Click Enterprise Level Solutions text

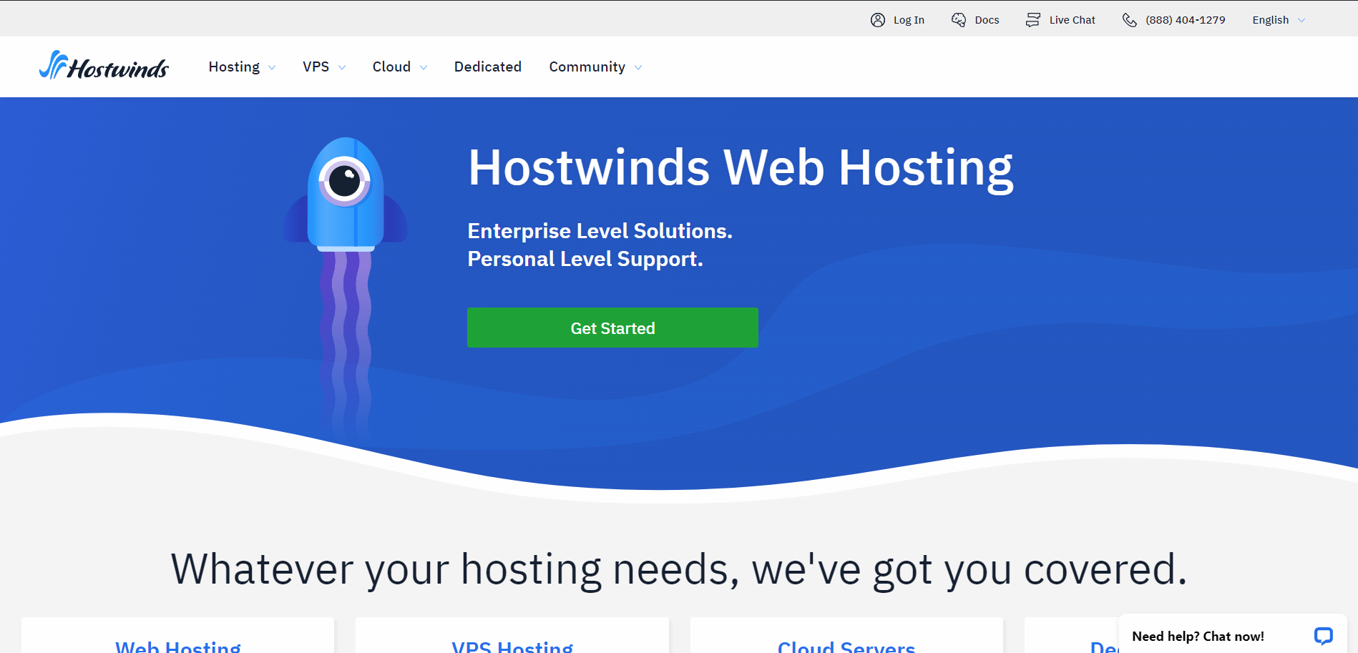600,231
